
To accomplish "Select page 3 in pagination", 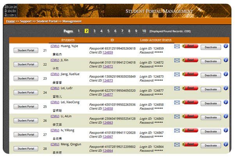I will click(94, 31).
